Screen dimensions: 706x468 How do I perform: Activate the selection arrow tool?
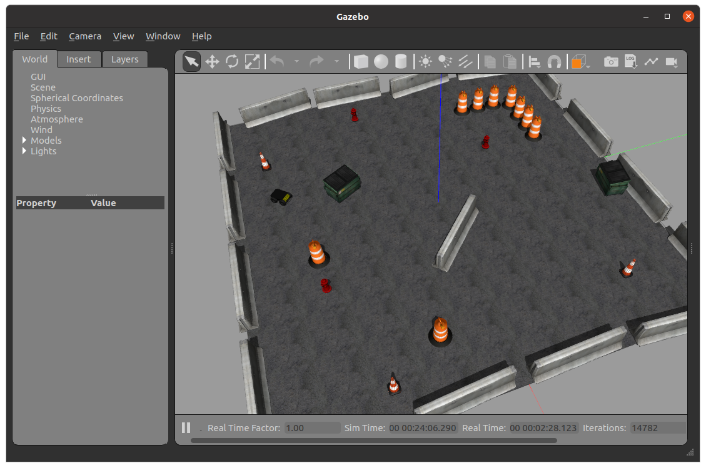(x=191, y=62)
